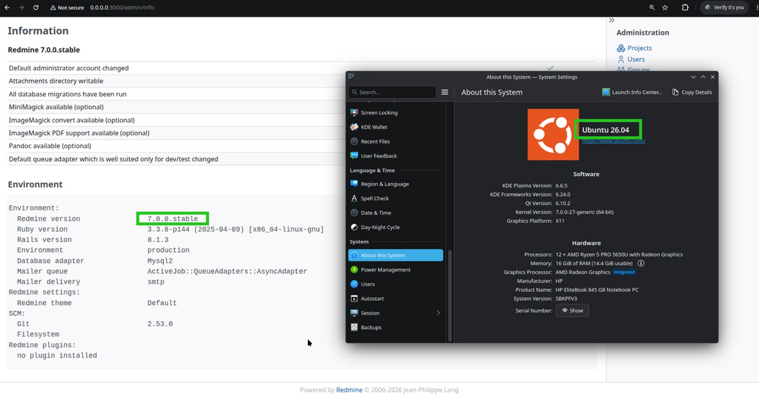
Task: Click the address bar URL
Action: 122,8
